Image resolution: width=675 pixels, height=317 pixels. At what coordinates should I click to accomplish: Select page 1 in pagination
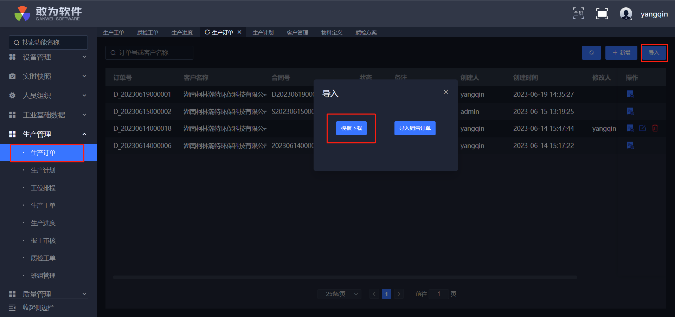[386, 294]
